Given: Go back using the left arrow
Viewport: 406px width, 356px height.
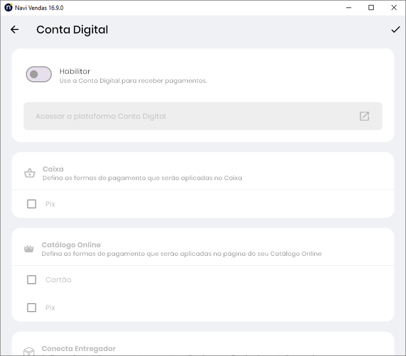Looking at the screenshot, I should point(14,29).
